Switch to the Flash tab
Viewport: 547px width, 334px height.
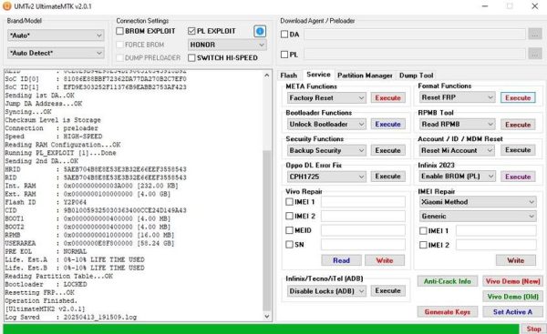[x=288, y=76]
